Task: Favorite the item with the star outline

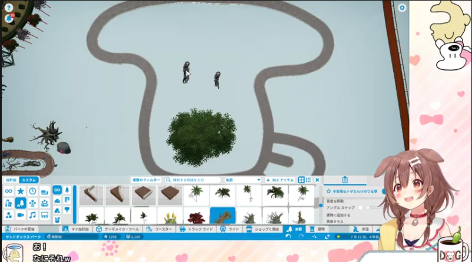Action: click(x=329, y=191)
